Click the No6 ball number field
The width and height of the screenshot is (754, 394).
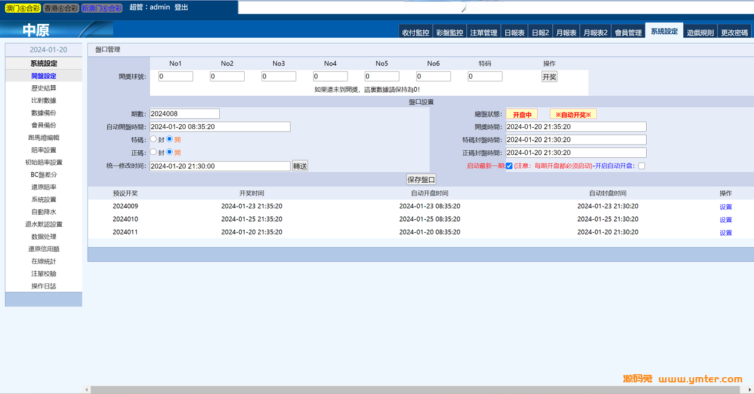click(434, 77)
